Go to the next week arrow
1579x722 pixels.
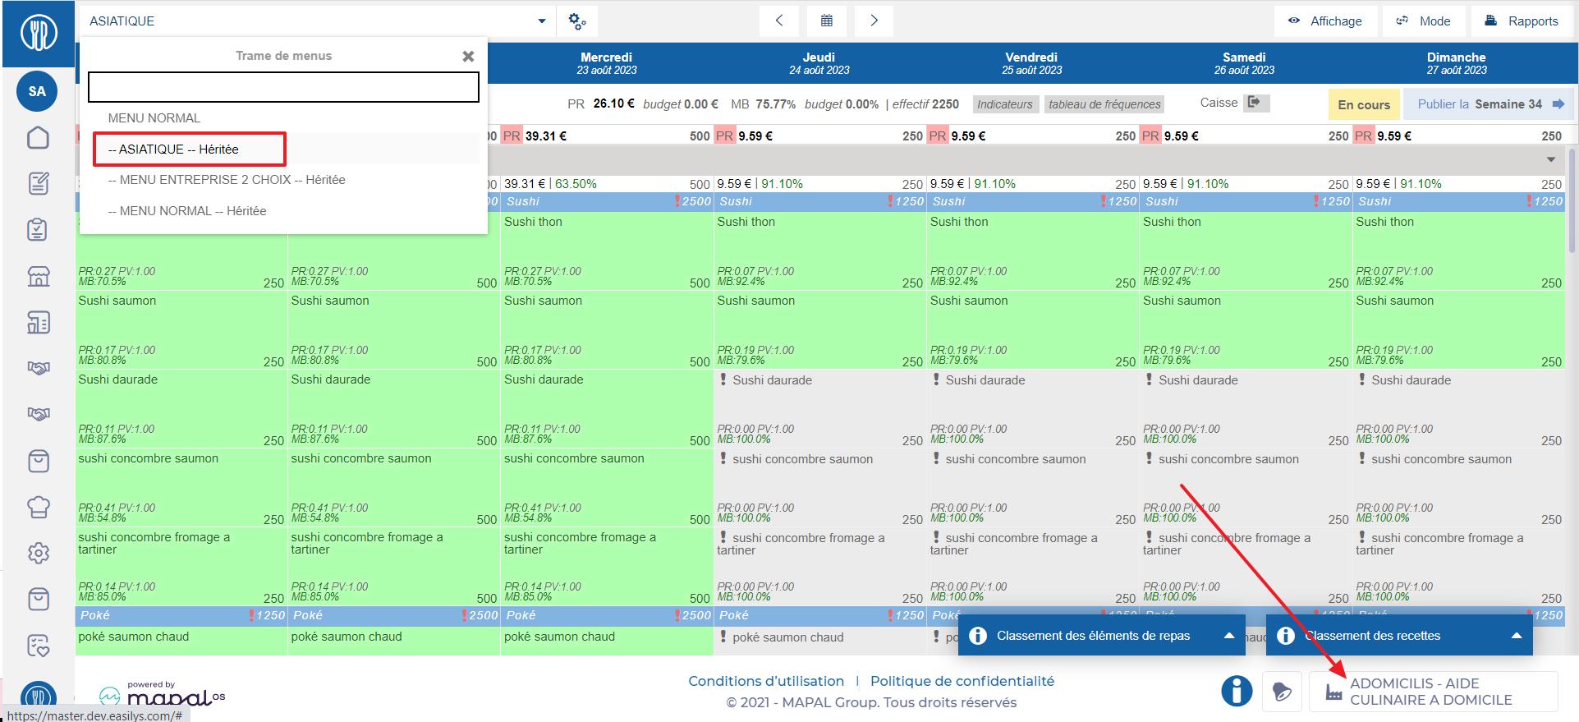(874, 21)
